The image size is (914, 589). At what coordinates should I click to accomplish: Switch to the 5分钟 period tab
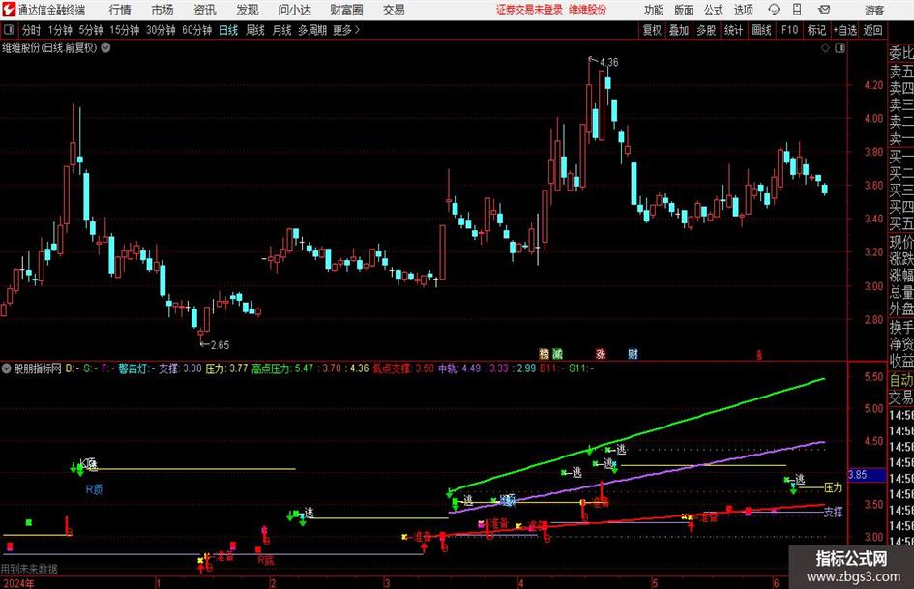coord(91,30)
